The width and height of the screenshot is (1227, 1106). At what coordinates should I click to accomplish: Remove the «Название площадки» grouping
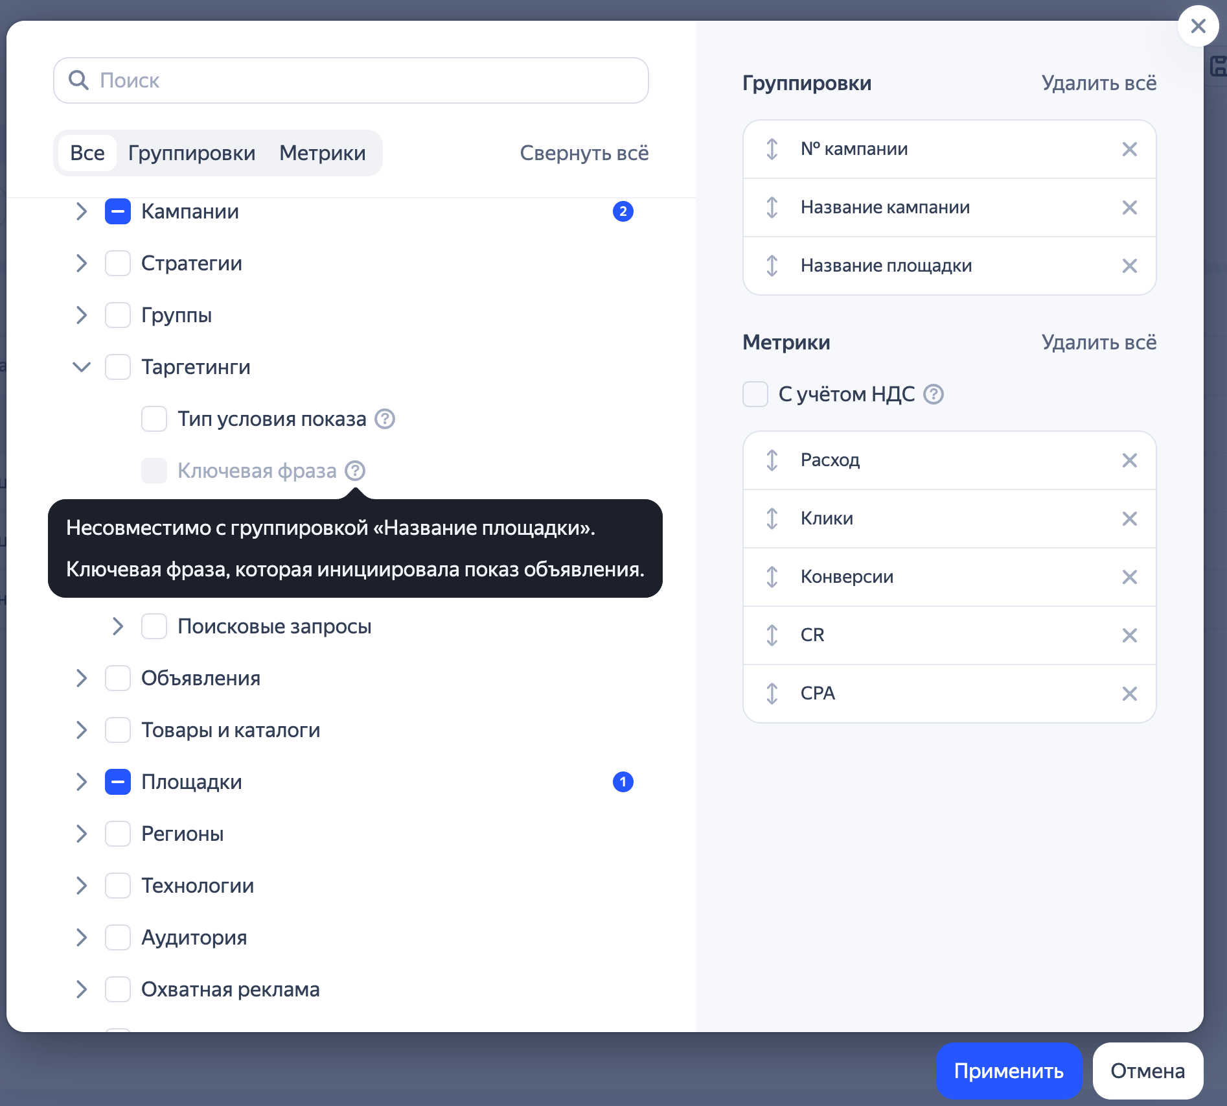click(x=1129, y=266)
